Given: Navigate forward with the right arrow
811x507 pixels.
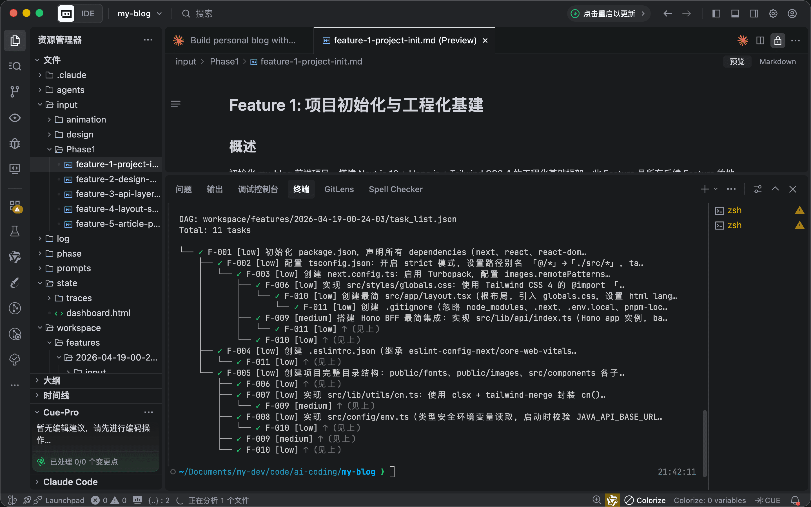Looking at the screenshot, I should click(687, 14).
